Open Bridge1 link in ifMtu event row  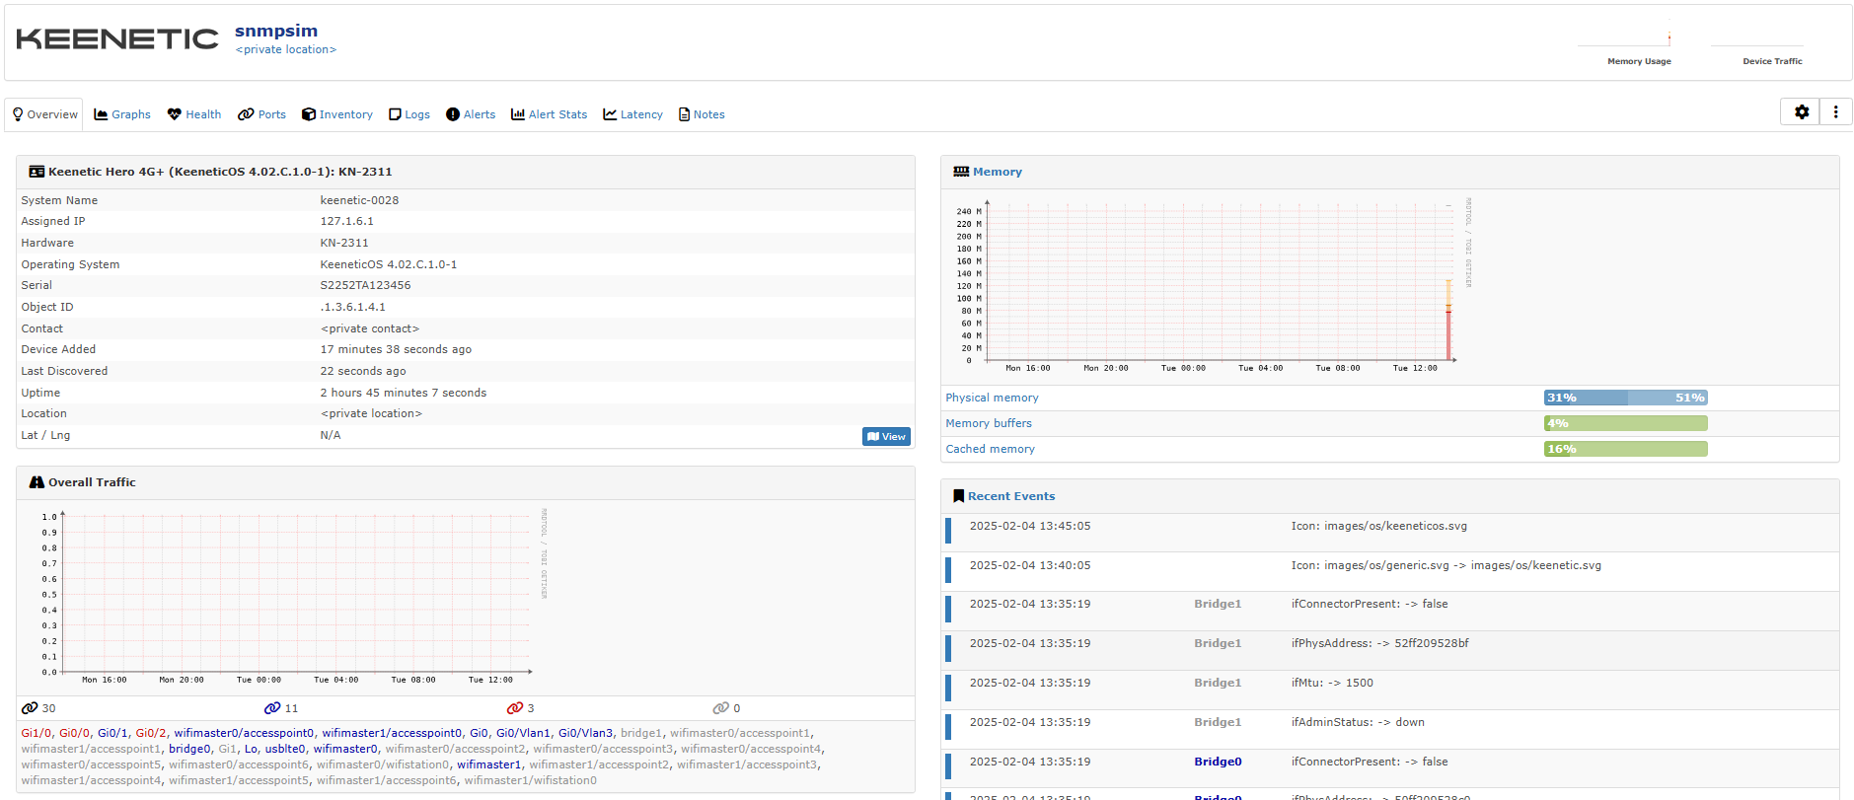click(1218, 683)
